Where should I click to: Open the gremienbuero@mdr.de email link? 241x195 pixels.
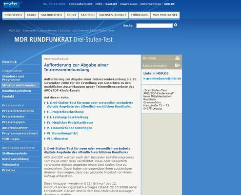point(163,78)
